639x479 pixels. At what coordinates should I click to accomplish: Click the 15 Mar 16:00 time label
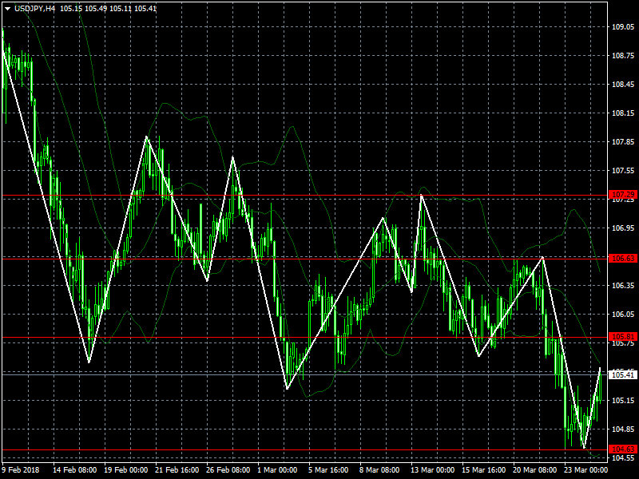coord(484,469)
